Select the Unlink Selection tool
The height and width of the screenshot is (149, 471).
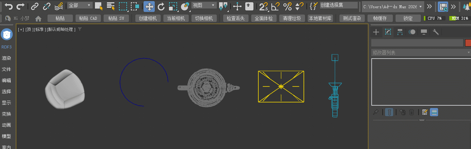(46, 6)
